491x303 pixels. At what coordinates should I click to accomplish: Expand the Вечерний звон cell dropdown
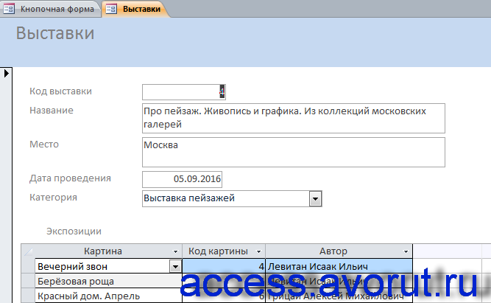(175, 267)
